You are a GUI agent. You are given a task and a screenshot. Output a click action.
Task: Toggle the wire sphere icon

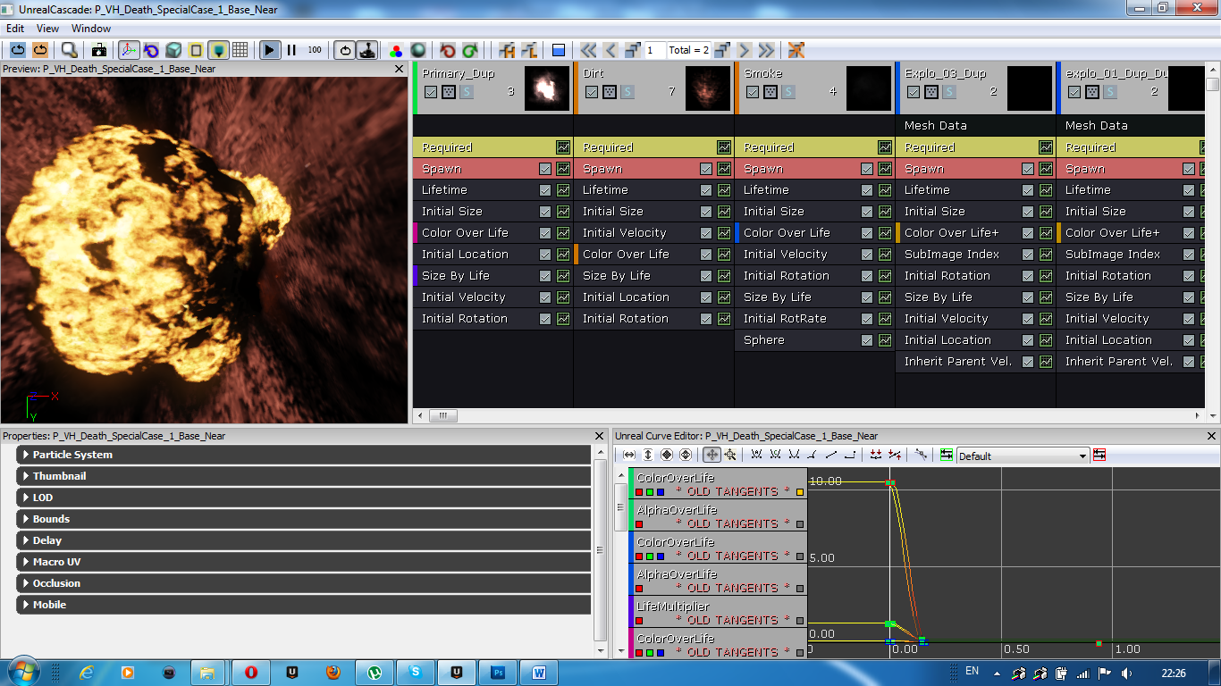point(417,50)
